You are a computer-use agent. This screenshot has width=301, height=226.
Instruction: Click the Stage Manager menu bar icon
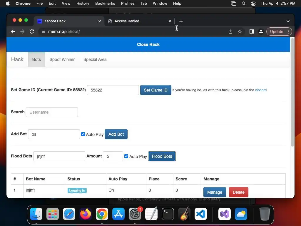coord(233,4)
